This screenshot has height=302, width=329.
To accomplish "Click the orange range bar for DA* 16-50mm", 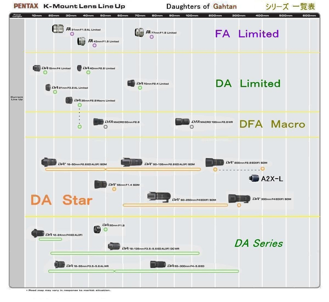I will 75,169.
